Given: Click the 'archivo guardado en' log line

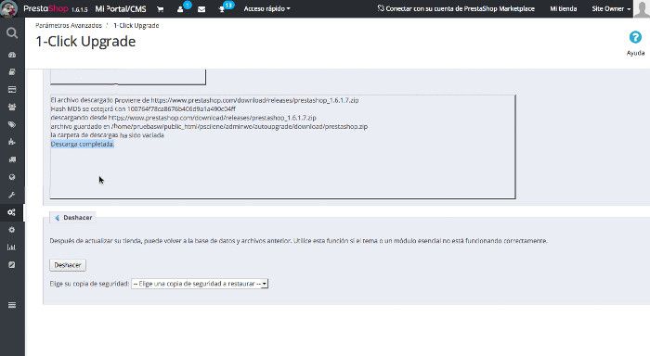Looking at the screenshot, I should [x=209, y=126].
